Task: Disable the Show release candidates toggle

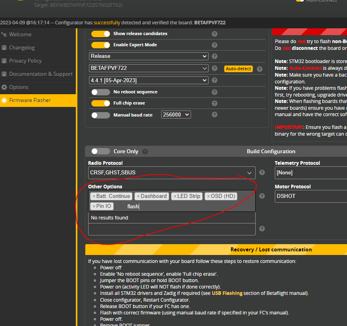Action: click(101, 34)
